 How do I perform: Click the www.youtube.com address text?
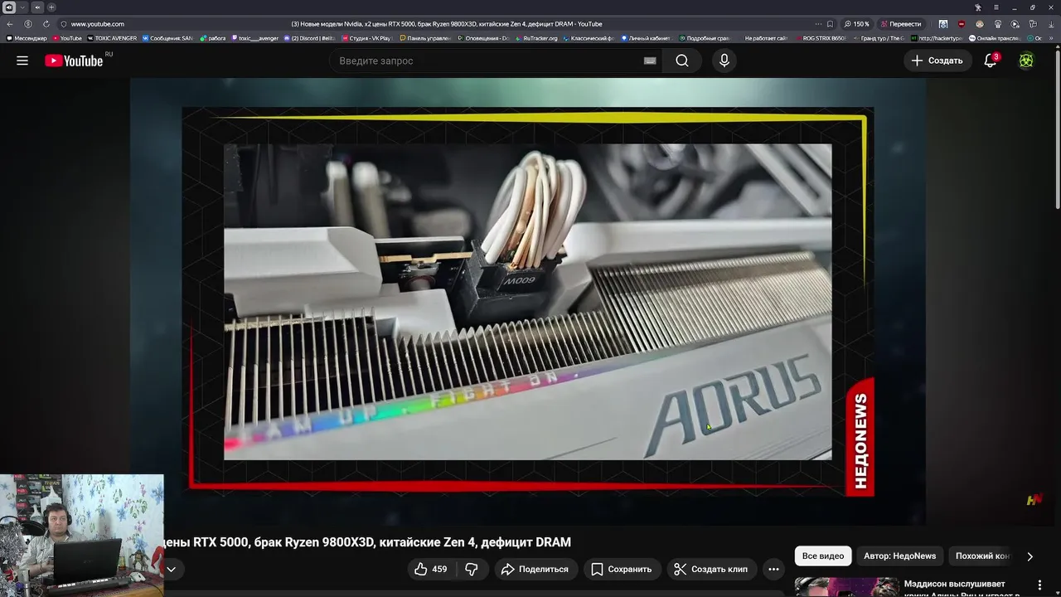tap(98, 24)
